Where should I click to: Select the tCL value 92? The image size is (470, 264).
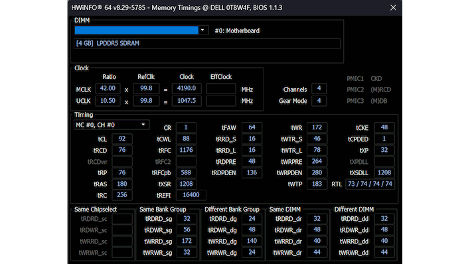pyautogui.click(x=122, y=139)
